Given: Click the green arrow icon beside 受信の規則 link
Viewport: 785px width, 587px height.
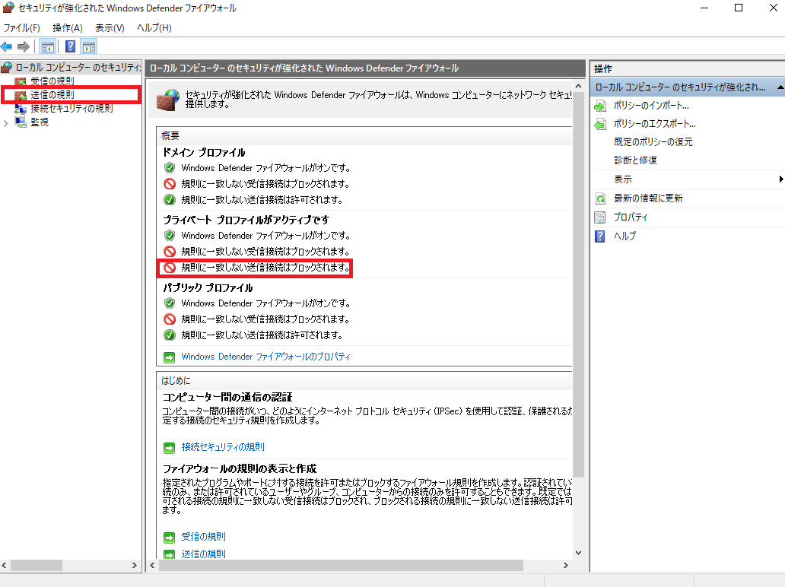Looking at the screenshot, I should (x=169, y=538).
